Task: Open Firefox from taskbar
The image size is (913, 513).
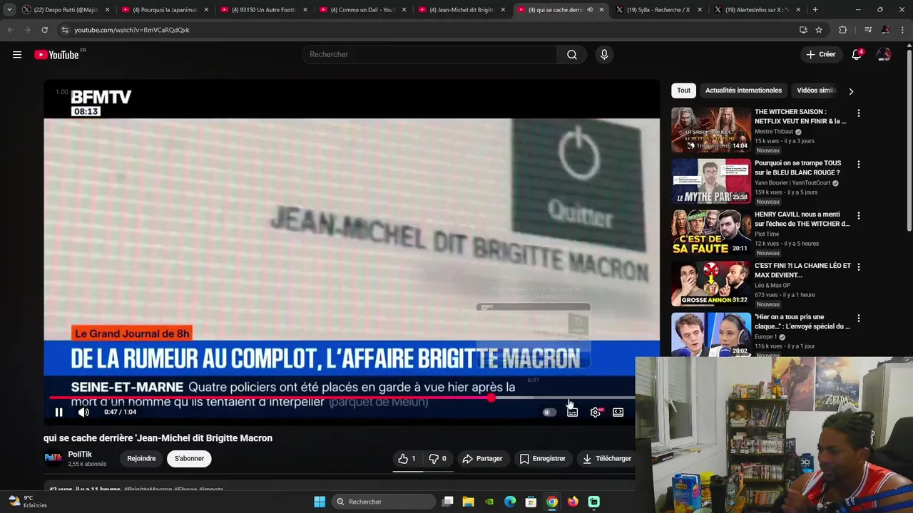Action: tap(573, 502)
